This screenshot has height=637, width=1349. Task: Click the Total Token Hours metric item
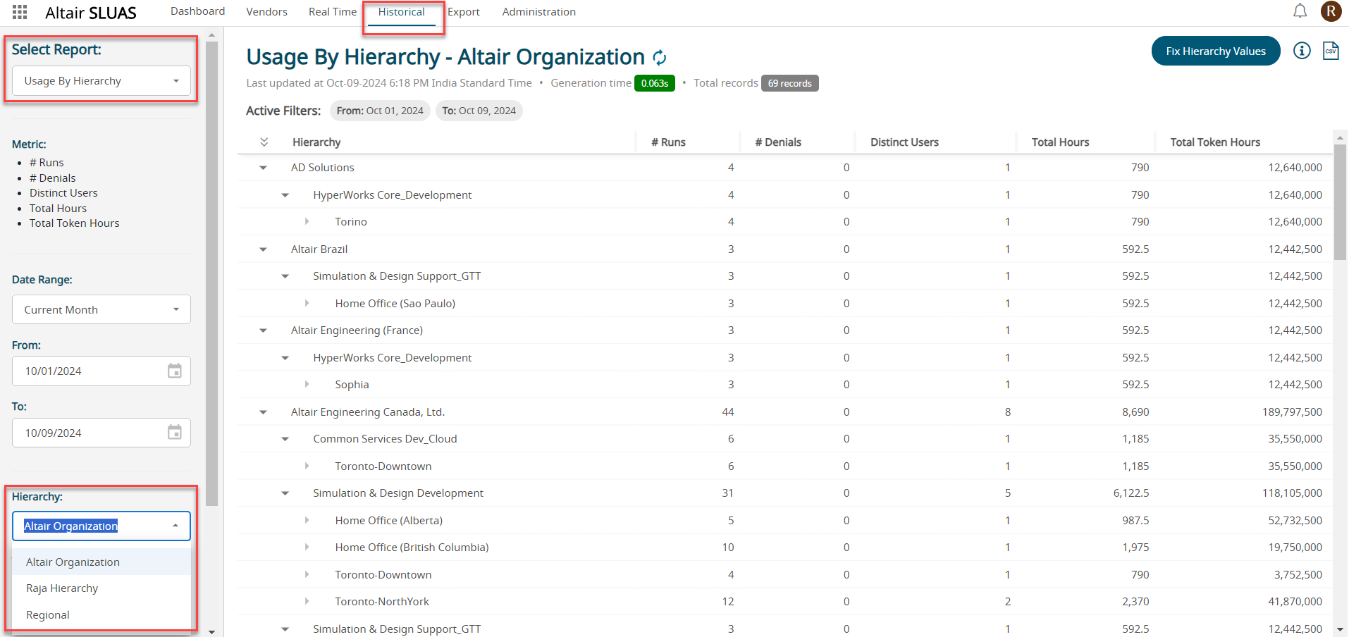tap(75, 223)
